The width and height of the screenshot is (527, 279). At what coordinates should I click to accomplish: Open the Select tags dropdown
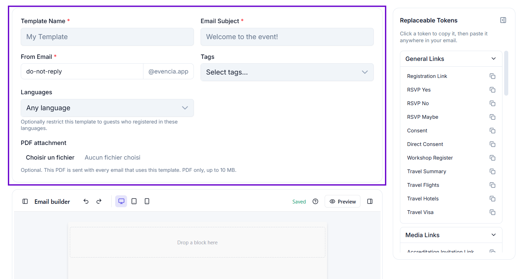(x=287, y=72)
